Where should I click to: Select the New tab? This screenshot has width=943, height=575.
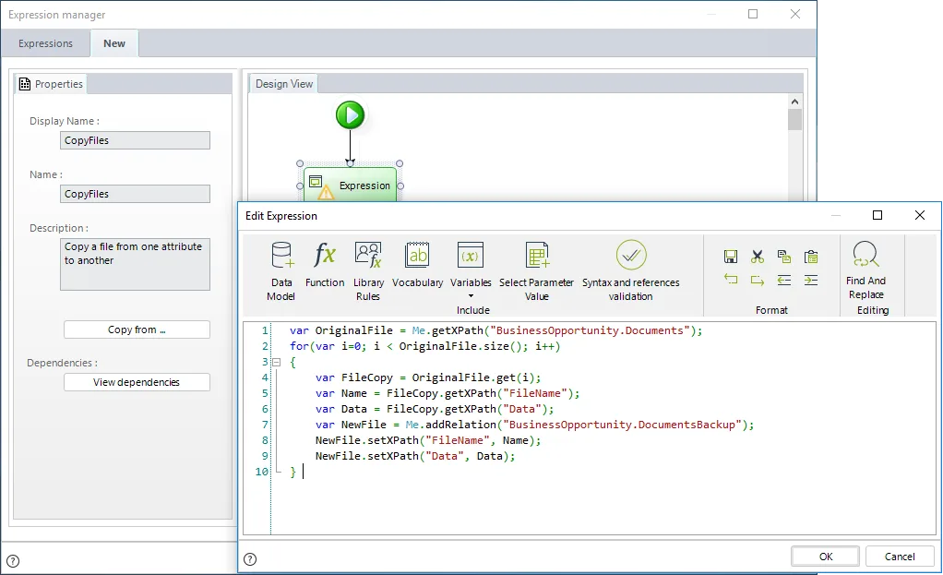point(114,43)
